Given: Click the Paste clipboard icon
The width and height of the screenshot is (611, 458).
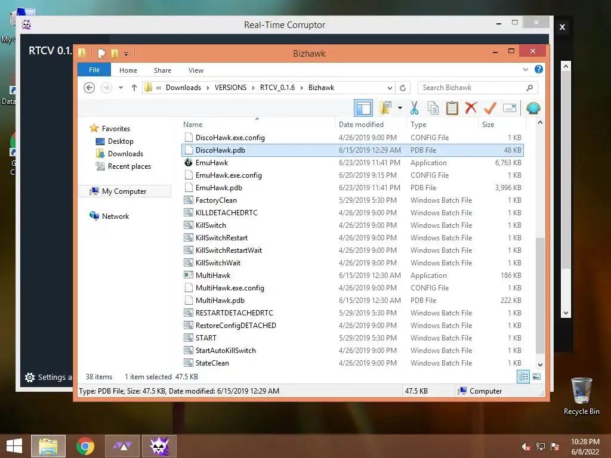Looking at the screenshot, I should click(x=452, y=108).
